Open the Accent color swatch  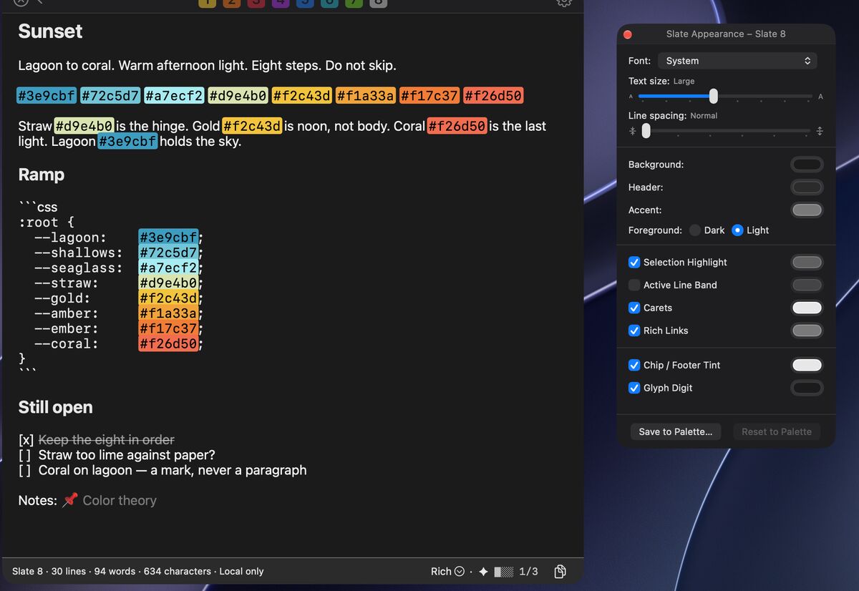[x=807, y=210]
